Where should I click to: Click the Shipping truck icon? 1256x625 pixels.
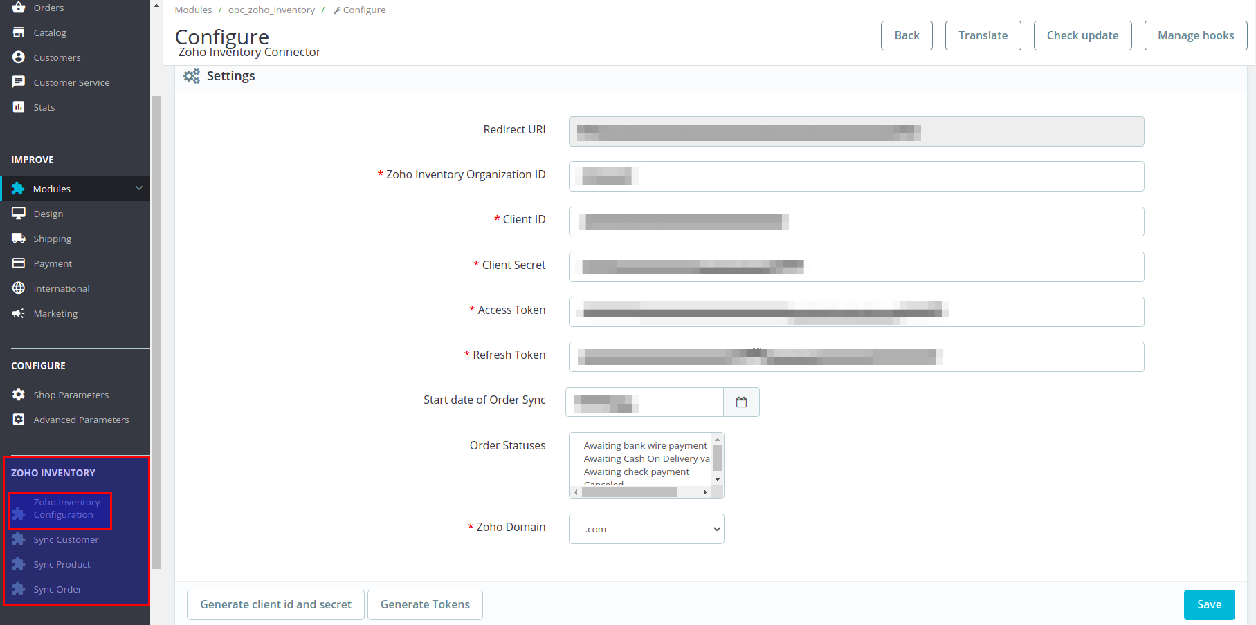click(19, 239)
